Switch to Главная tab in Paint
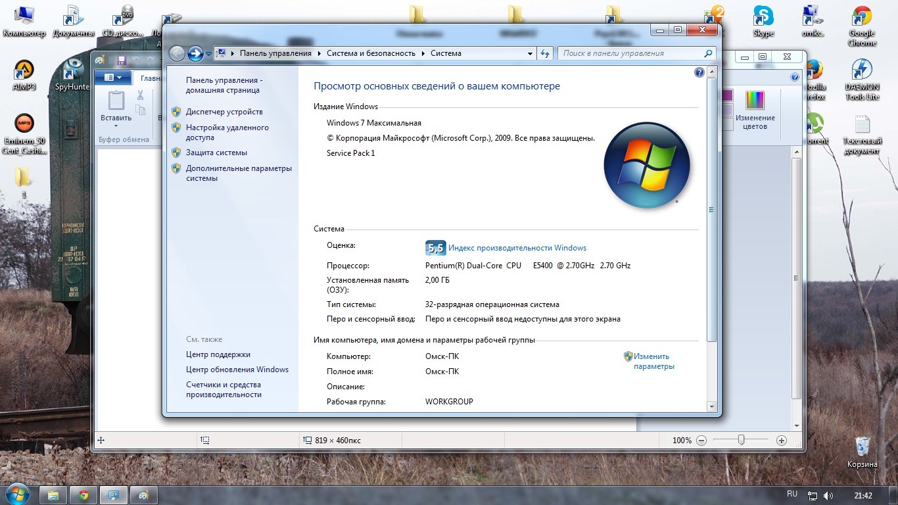The height and width of the screenshot is (505, 898). tap(150, 78)
